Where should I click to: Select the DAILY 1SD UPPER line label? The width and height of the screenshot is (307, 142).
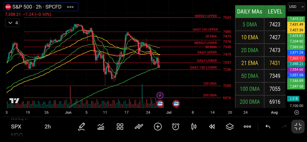click(205, 30)
